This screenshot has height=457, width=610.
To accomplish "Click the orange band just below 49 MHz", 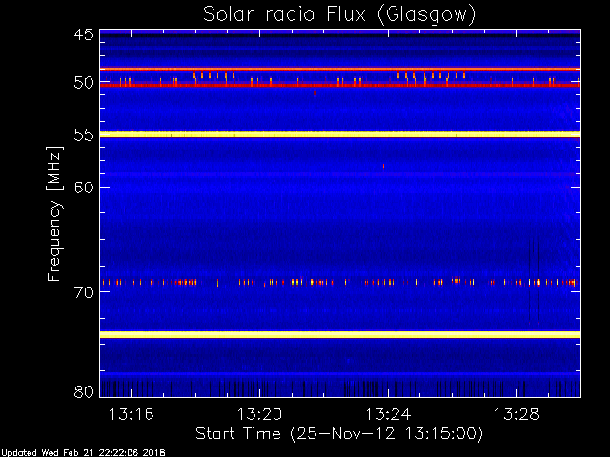I will click(x=340, y=70).
